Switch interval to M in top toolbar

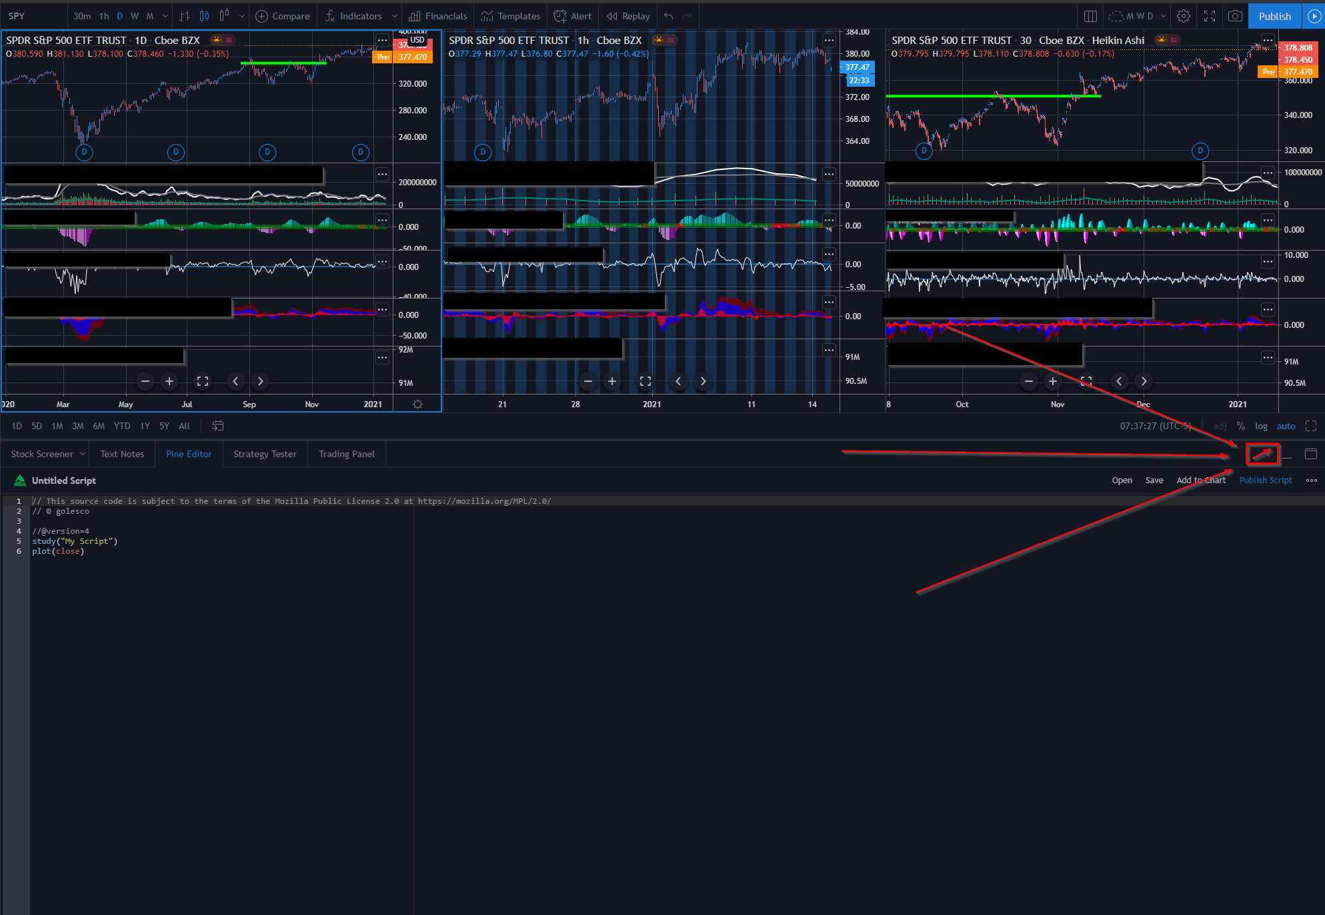pyautogui.click(x=150, y=16)
